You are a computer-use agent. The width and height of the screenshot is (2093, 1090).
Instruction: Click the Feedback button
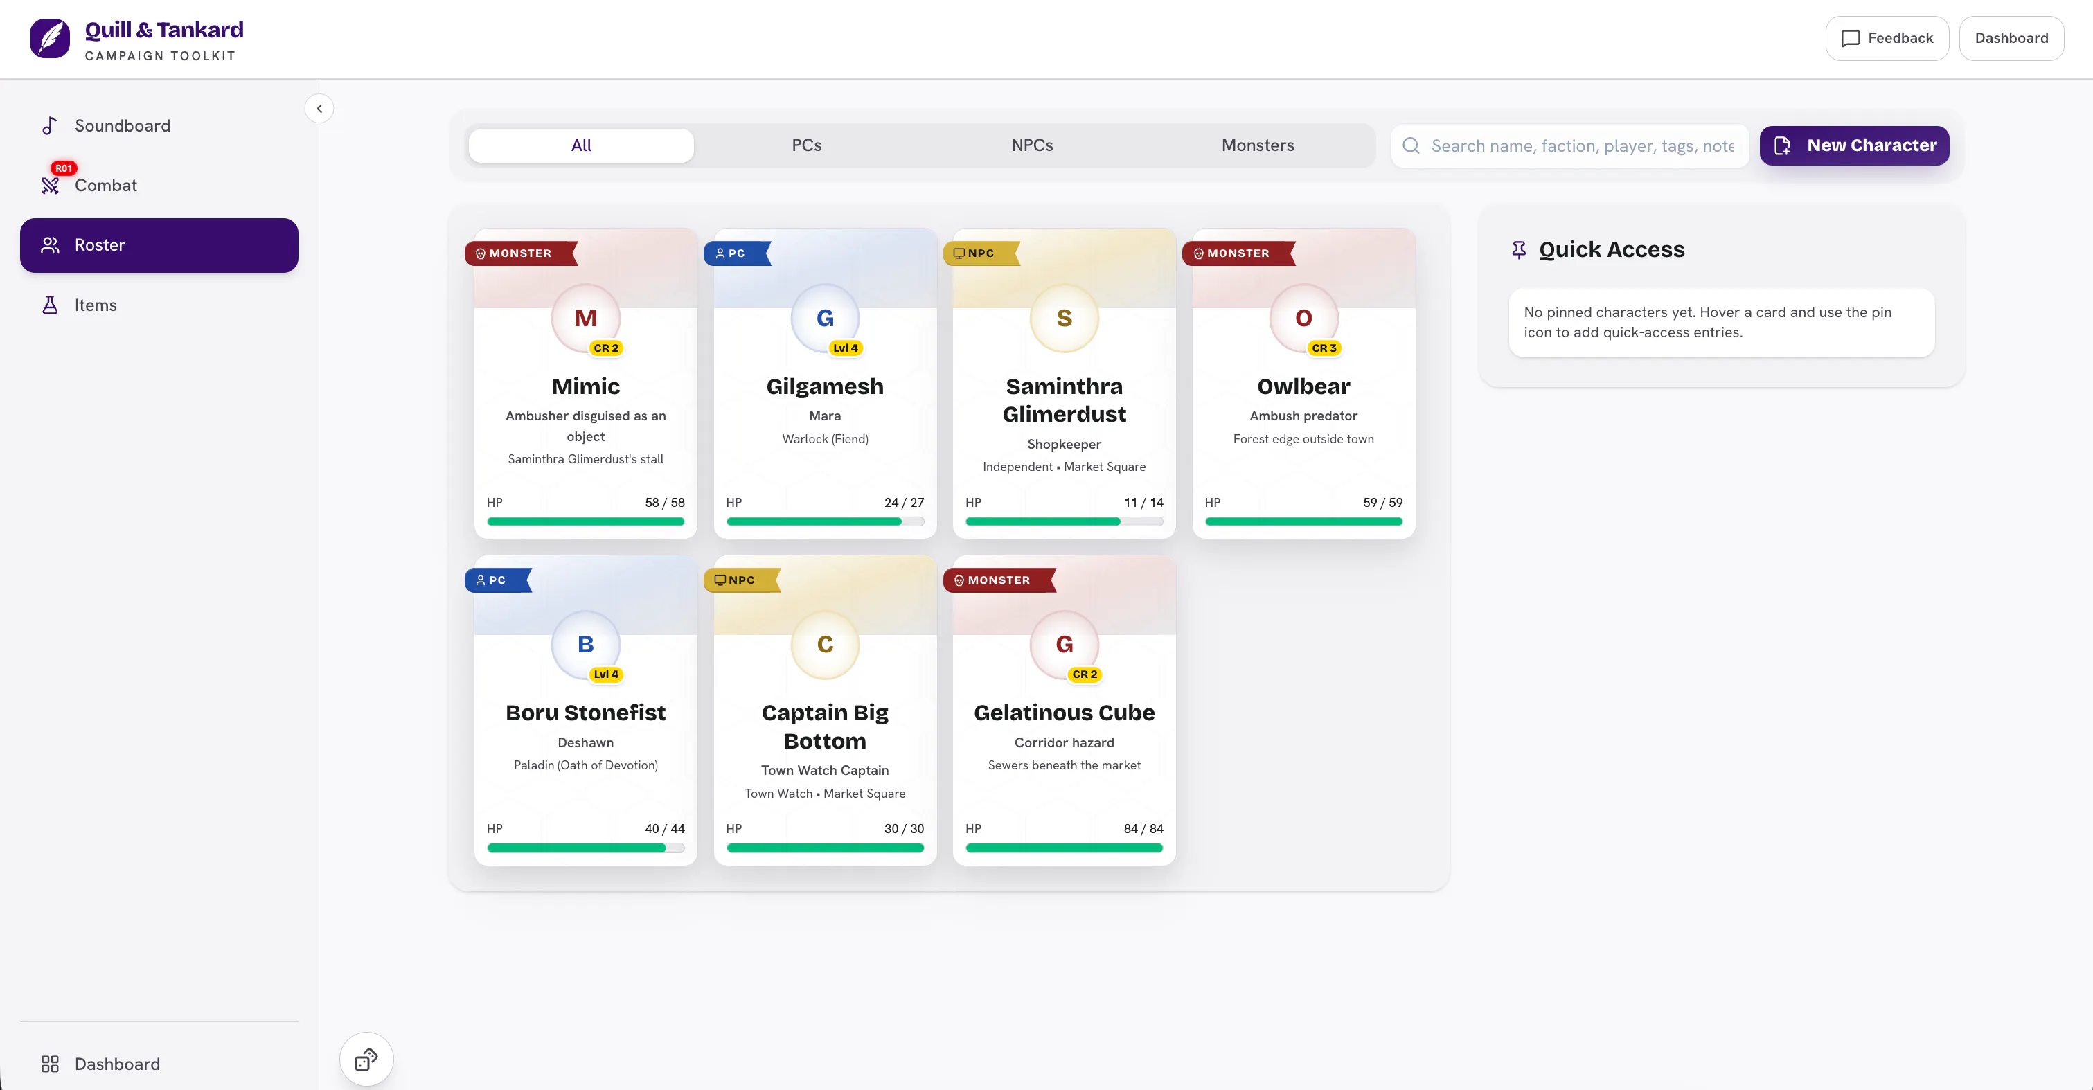[x=1887, y=38]
